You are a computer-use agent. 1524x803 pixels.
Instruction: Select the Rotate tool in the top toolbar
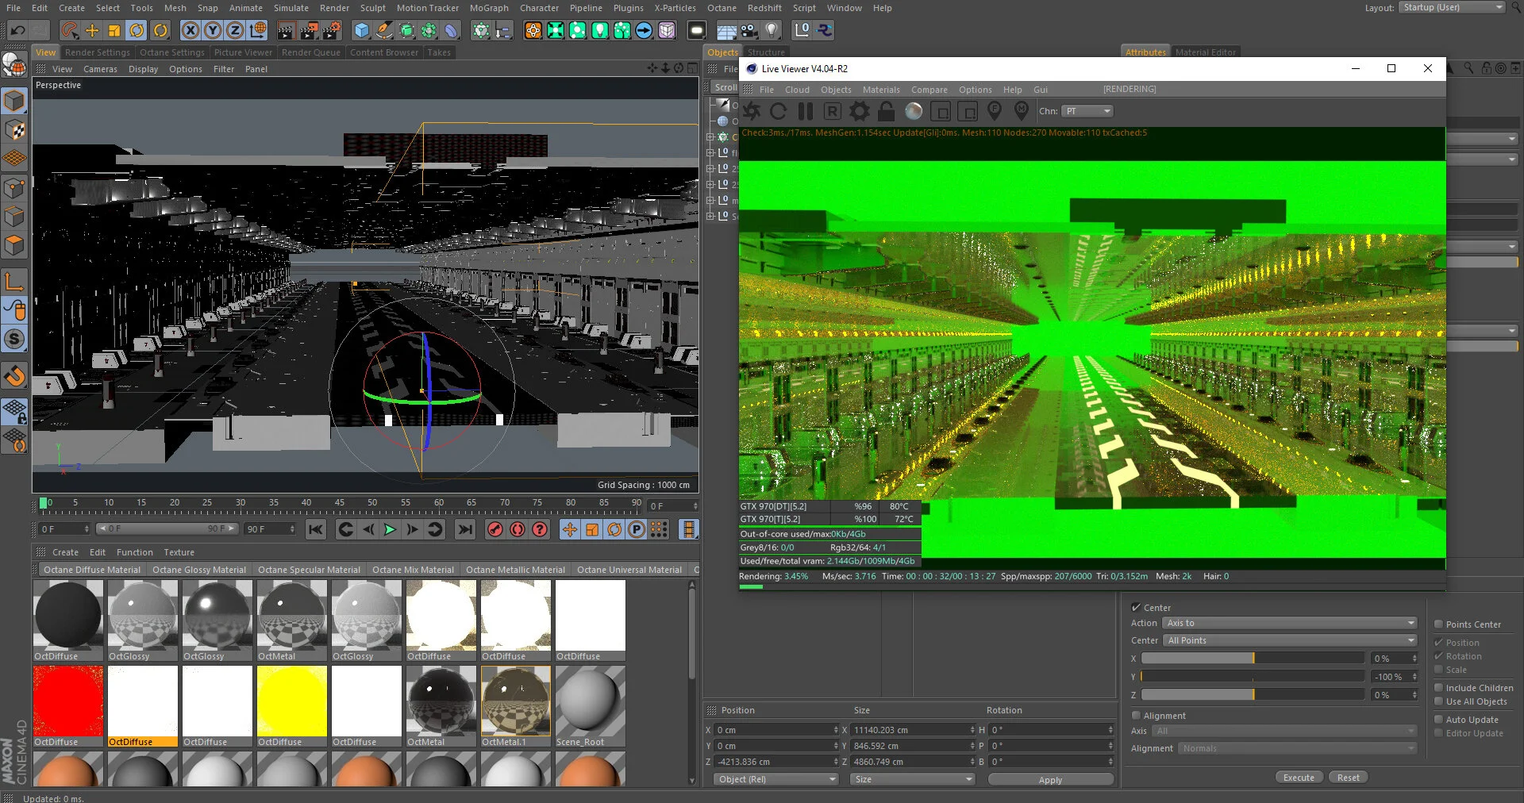coord(137,31)
